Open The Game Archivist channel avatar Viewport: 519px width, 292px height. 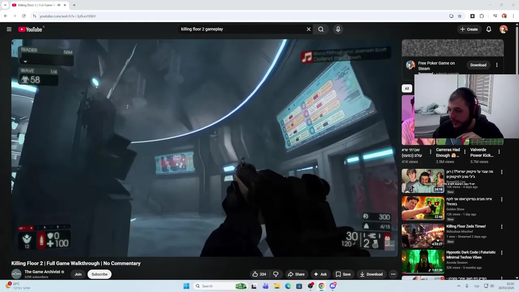[16, 274]
